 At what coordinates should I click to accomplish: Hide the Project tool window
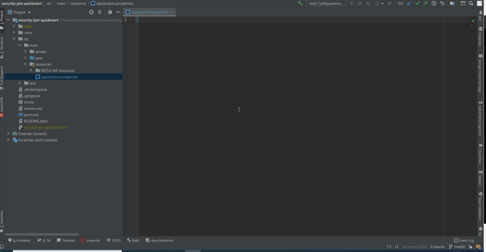point(118,12)
